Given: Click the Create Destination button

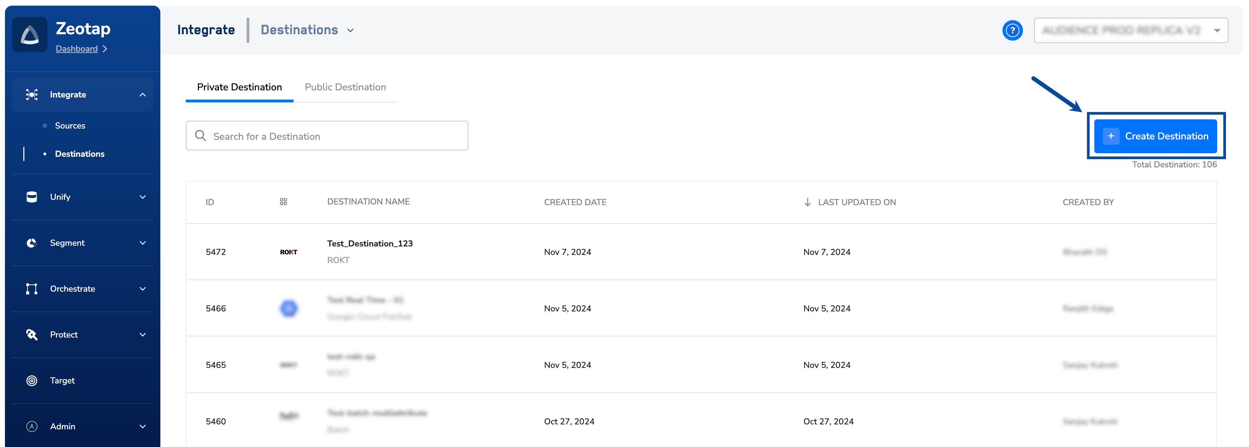Looking at the screenshot, I should coord(1155,136).
